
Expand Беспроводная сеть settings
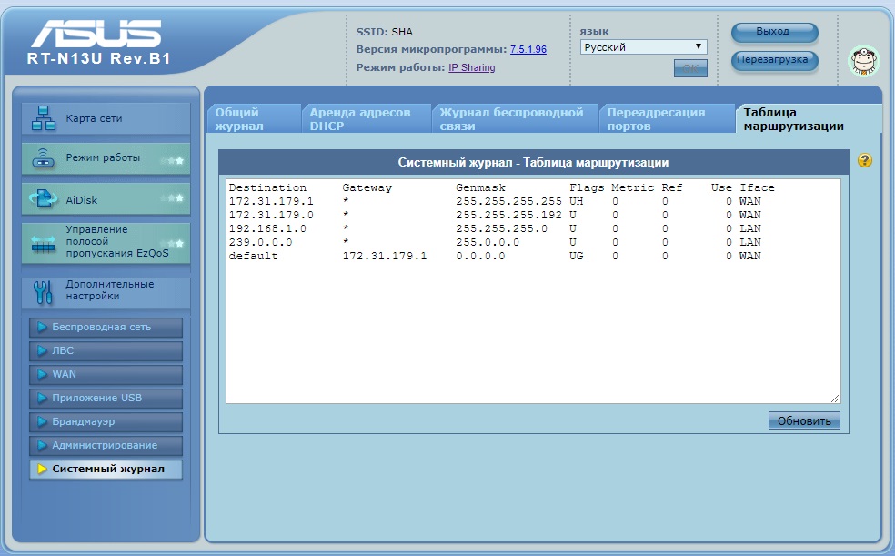[x=106, y=327]
